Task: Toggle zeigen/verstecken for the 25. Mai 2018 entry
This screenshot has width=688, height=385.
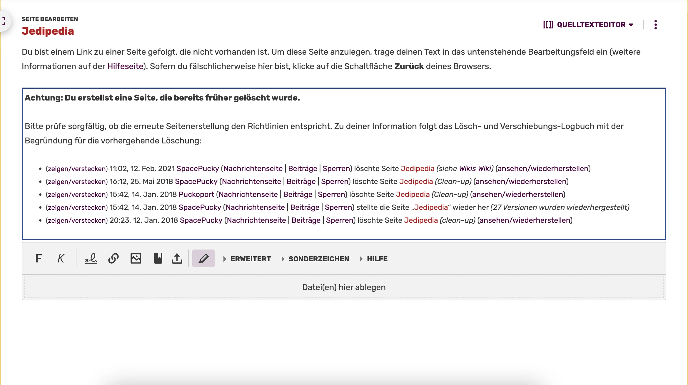Action: (77, 182)
